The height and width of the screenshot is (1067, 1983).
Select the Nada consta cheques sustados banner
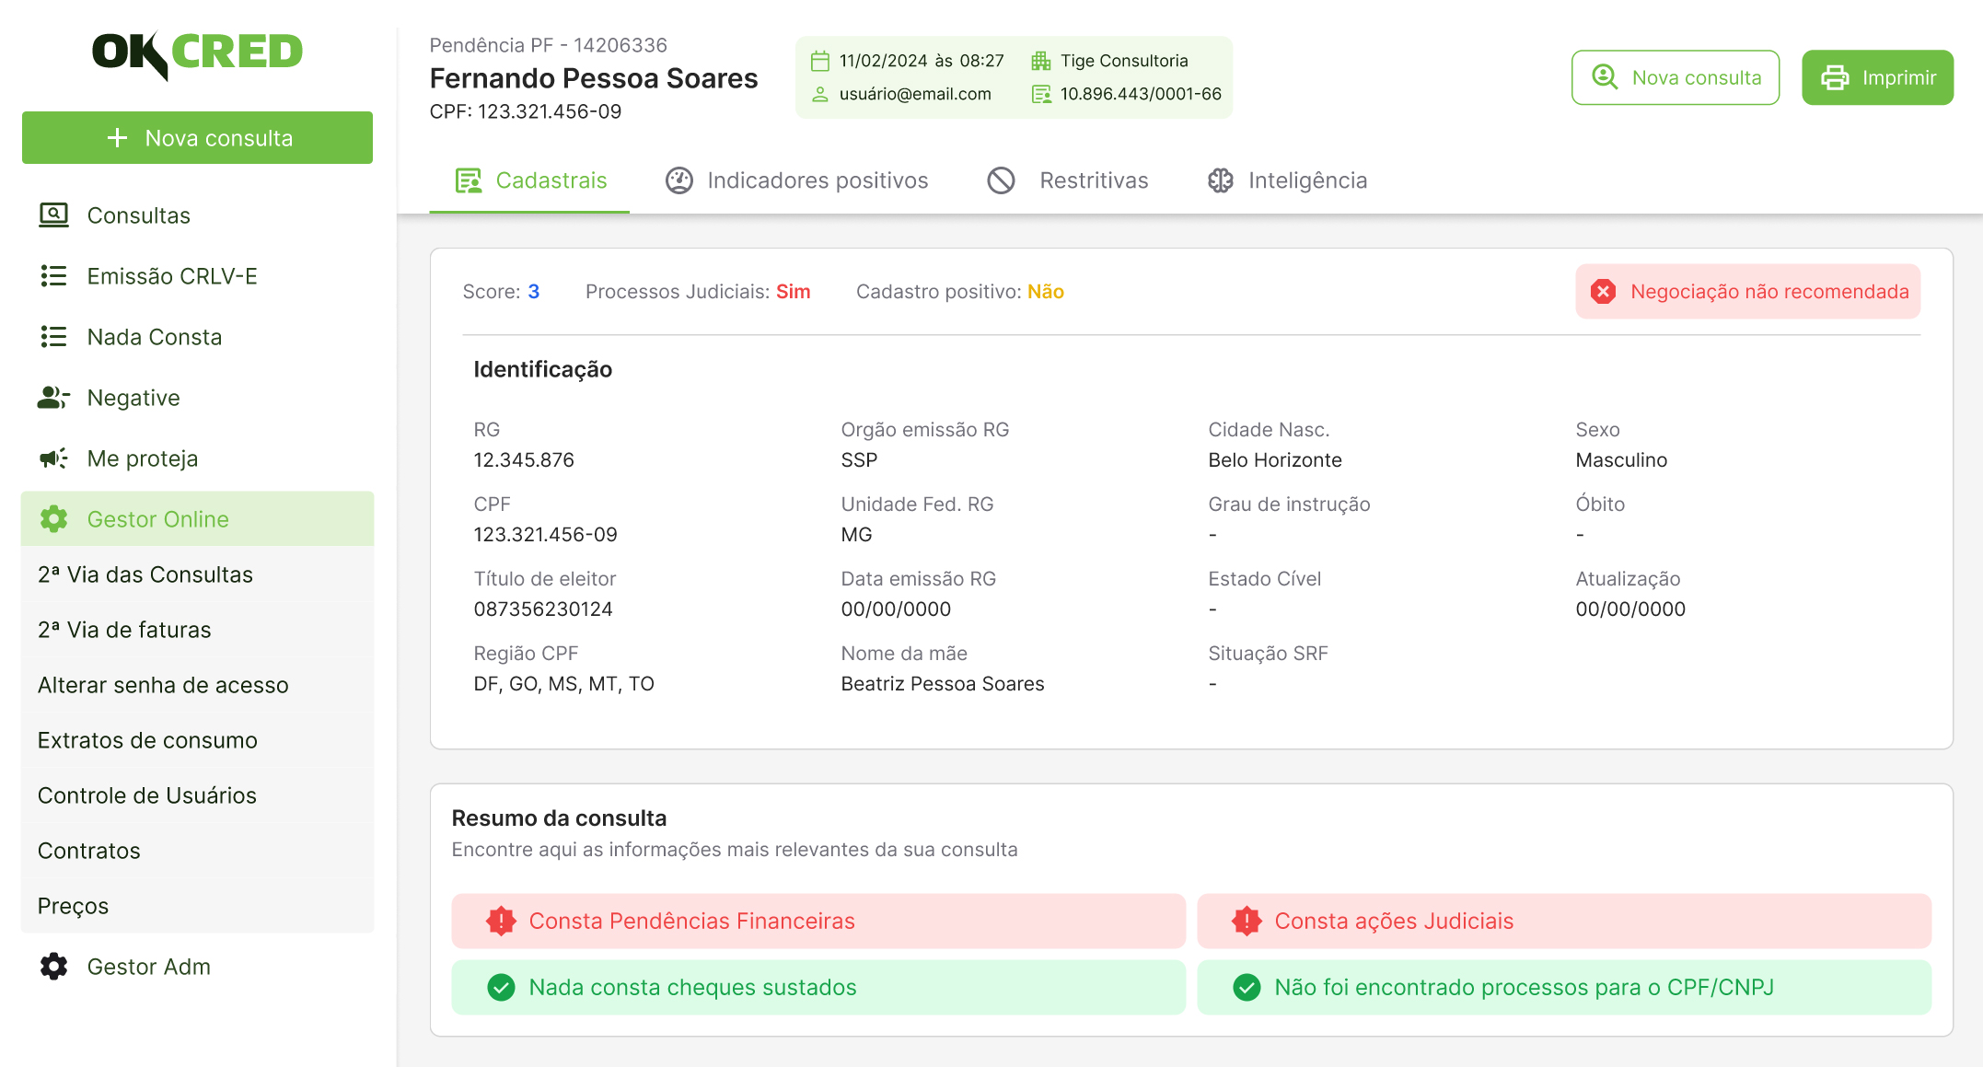click(818, 987)
